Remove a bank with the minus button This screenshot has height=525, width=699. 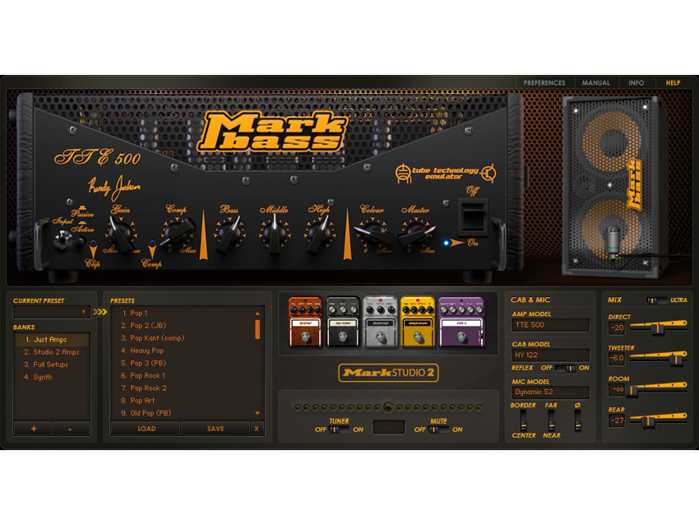pyautogui.click(x=71, y=429)
